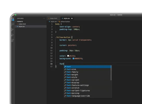Pick 'font-language-override' from suggestions
The image size is (142, 104).
(x=87, y=96)
